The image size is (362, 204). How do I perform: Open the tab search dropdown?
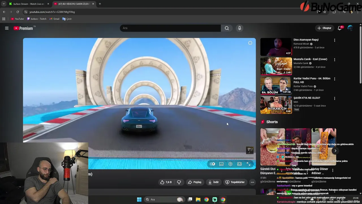pos(4,4)
